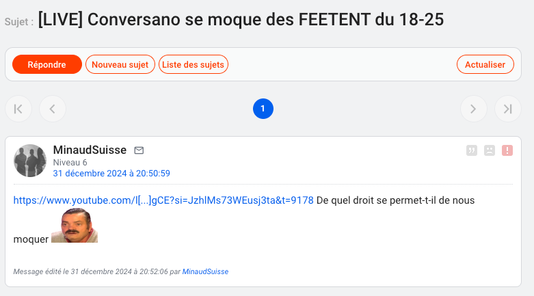The height and width of the screenshot is (296, 534).
Task: Open MinaudSuisse link in edit notice
Action: pyautogui.click(x=205, y=271)
